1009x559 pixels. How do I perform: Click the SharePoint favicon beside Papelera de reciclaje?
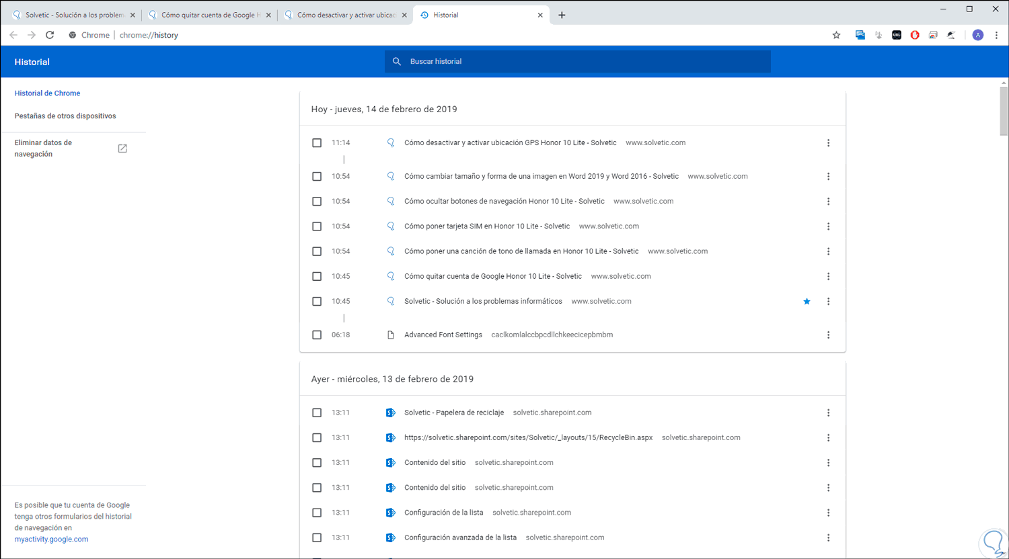(390, 413)
